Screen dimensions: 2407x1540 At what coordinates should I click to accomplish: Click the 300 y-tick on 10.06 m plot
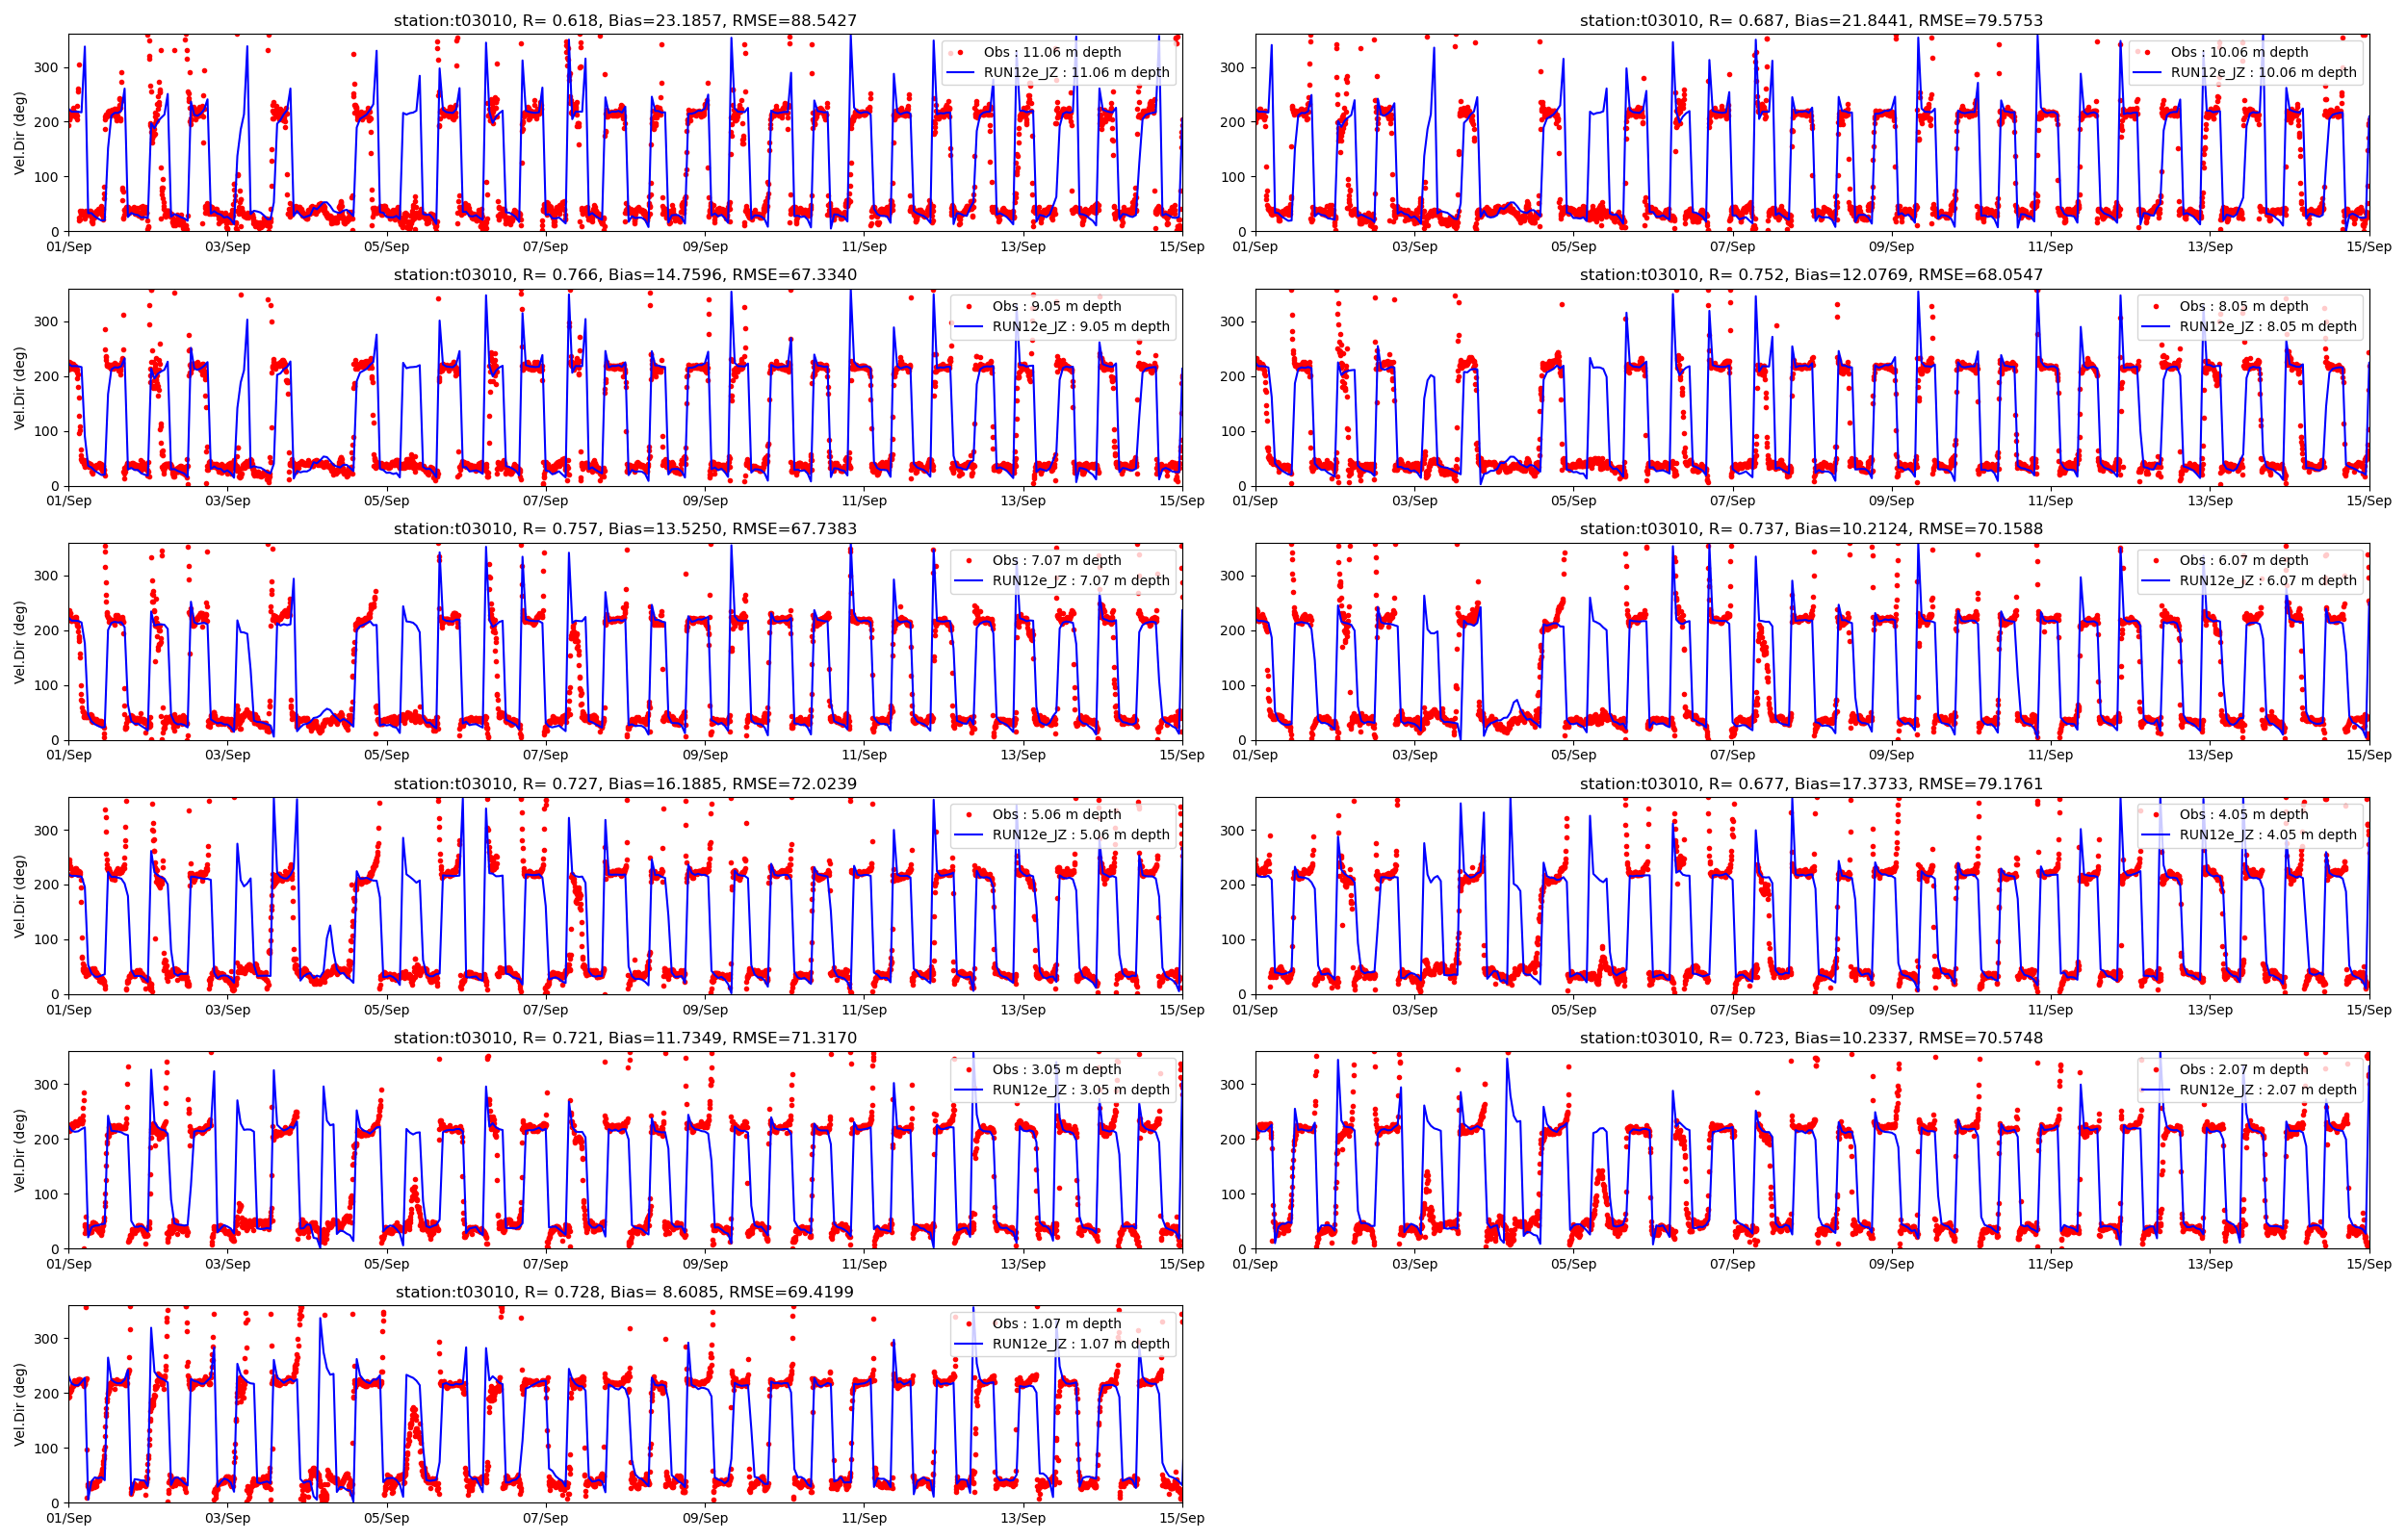(x=1233, y=67)
